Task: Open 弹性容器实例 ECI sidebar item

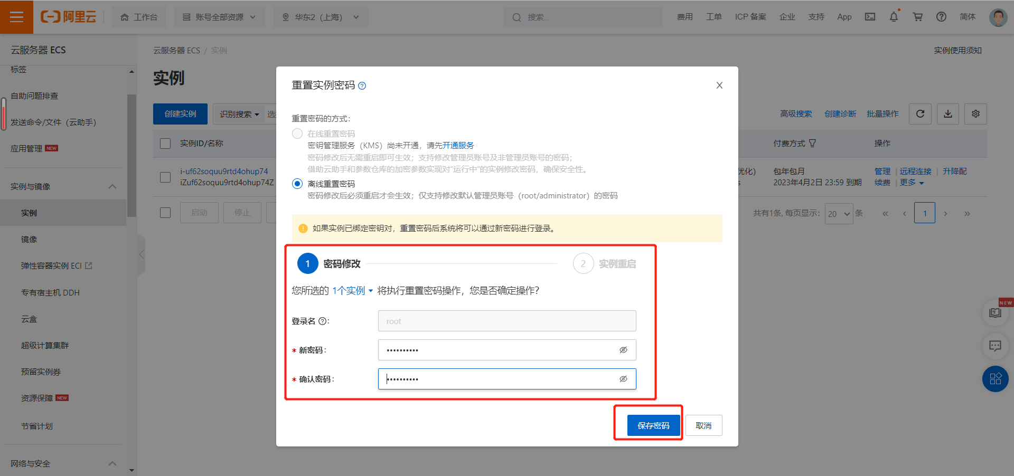Action: pos(57,266)
